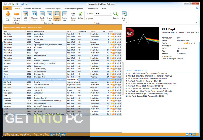Open the General ribbon tab
203x140 pixels.
point(17,8)
